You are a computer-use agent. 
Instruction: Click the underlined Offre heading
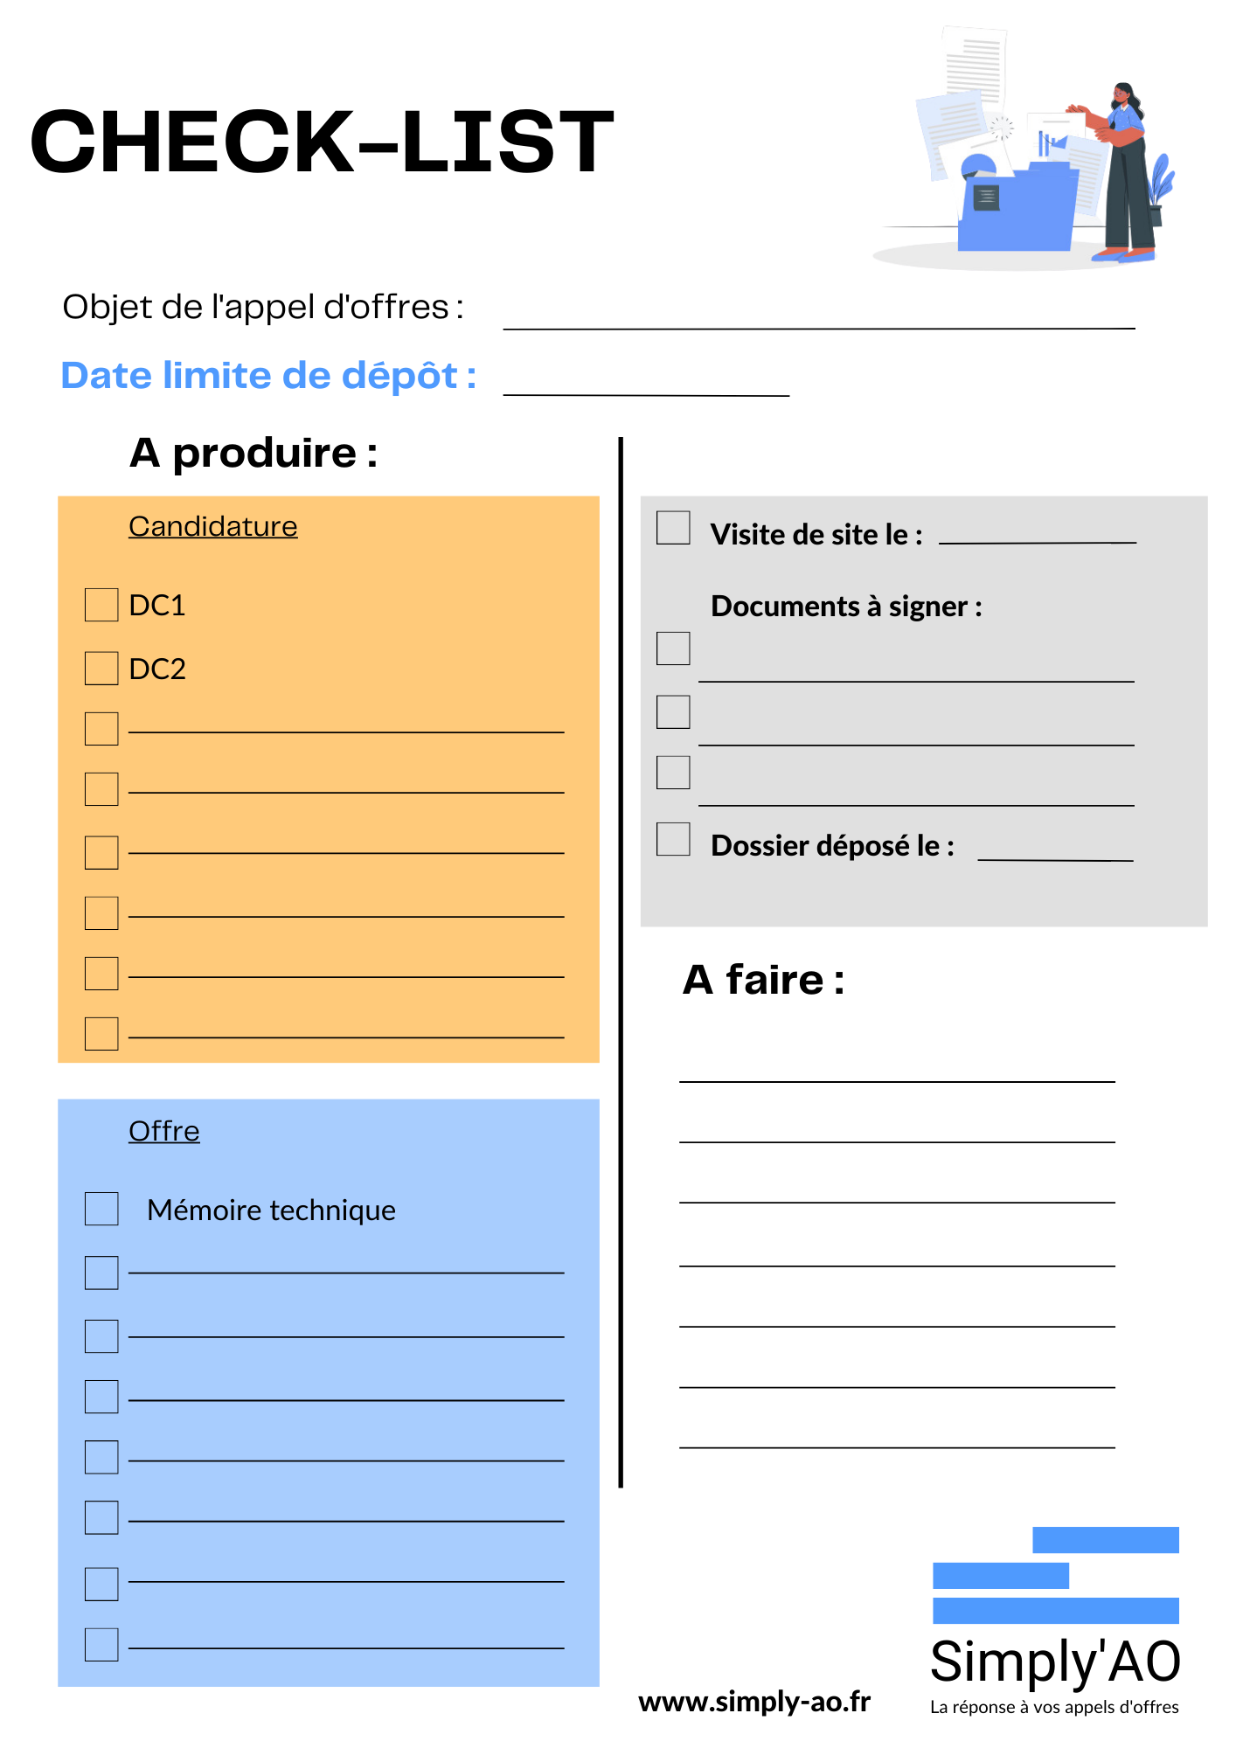pos(164,1131)
